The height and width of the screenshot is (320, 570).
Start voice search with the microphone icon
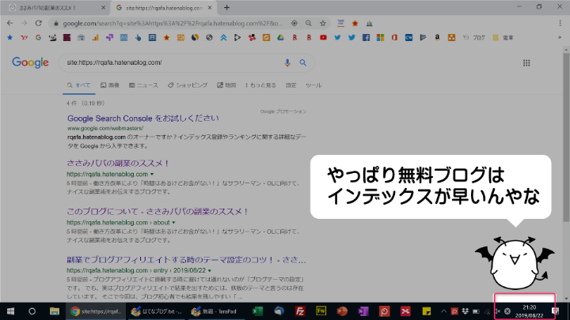coord(287,62)
